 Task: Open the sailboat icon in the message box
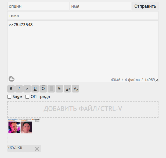12,79
